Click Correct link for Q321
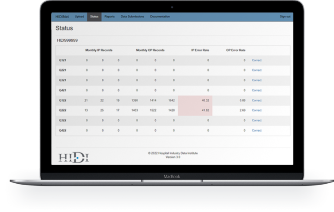 257,80
